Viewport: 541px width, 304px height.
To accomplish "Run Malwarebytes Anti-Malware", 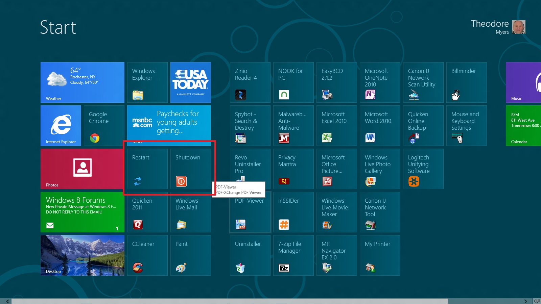I will pos(293,125).
